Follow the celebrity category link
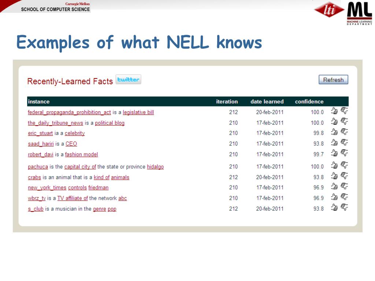Screen dimensions: 375x281 click(x=75, y=133)
